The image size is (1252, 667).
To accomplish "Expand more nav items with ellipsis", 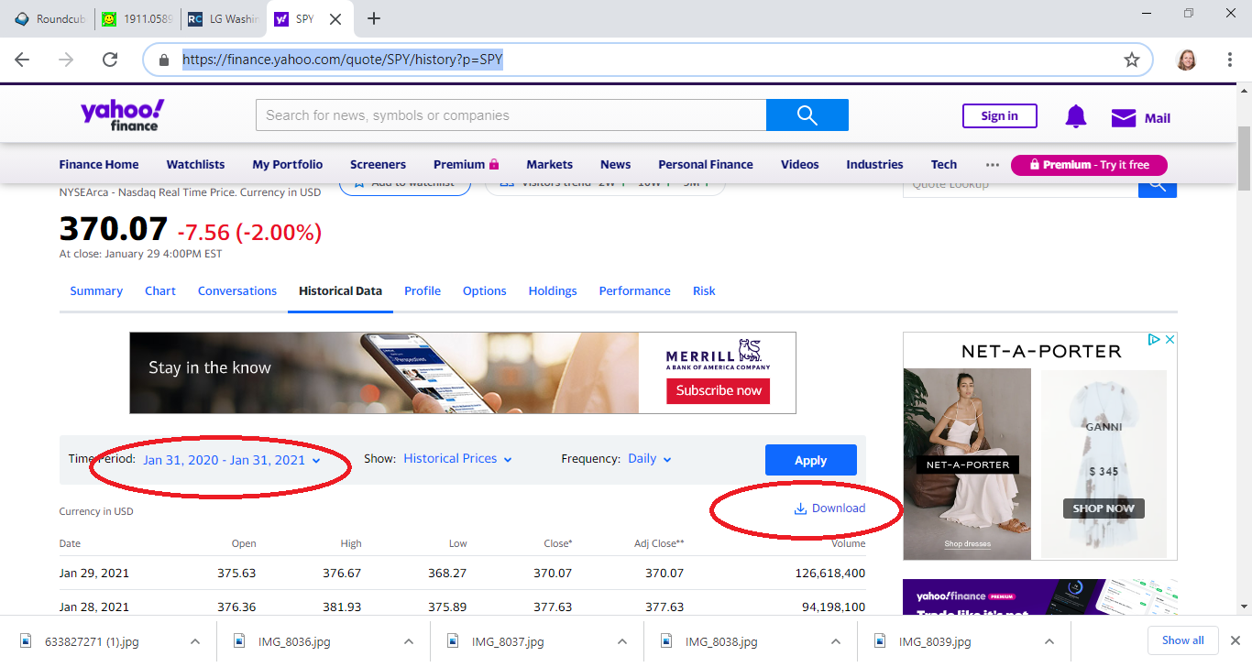I will point(993,165).
